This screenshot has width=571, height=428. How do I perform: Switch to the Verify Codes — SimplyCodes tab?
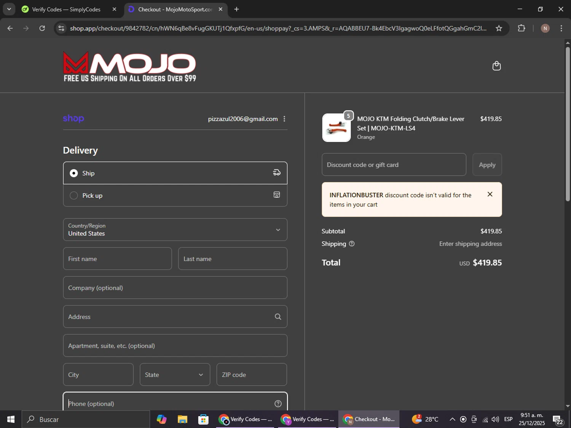click(66, 9)
